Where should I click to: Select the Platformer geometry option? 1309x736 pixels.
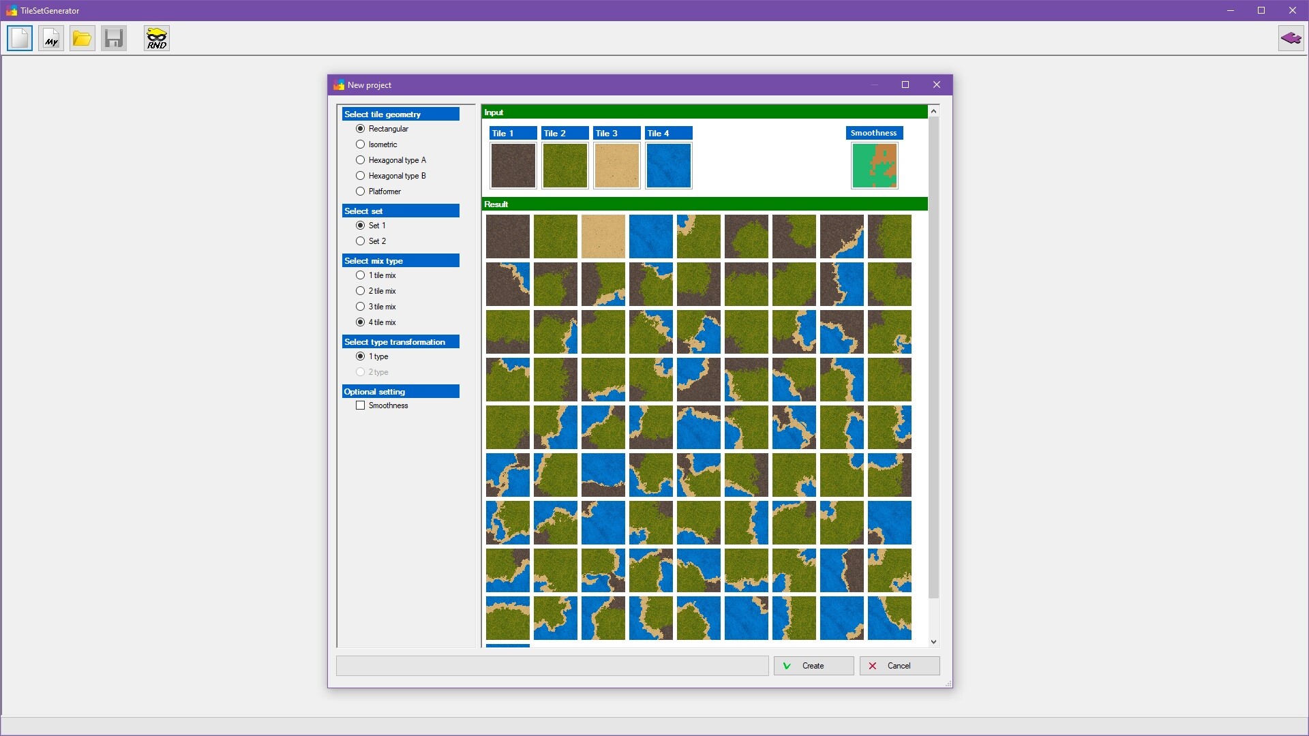361,191
